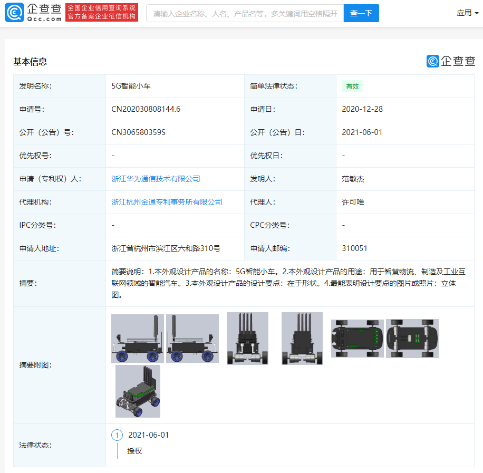Open the perspective 3D car thumbnail
Image resolution: width=483 pixels, height=473 pixels.
pyautogui.click(x=138, y=391)
